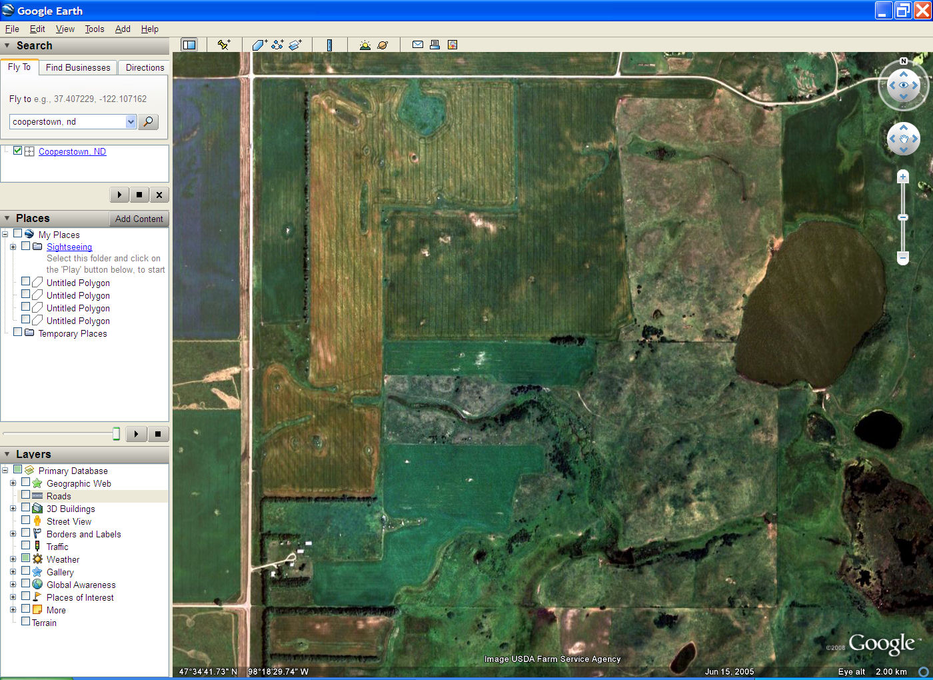Collapse the Layers panel triangle
This screenshot has height=680, width=933.
7,455
